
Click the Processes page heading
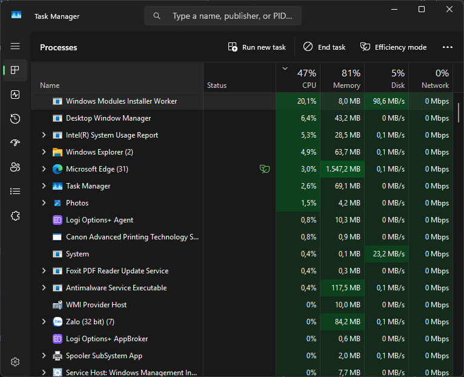point(59,47)
